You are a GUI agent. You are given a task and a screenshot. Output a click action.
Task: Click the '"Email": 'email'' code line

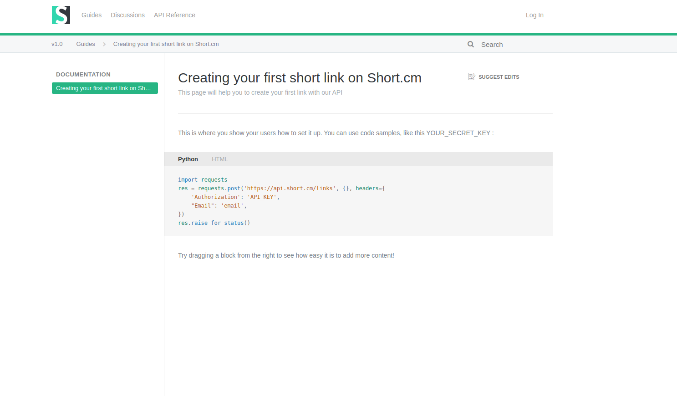(219, 206)
